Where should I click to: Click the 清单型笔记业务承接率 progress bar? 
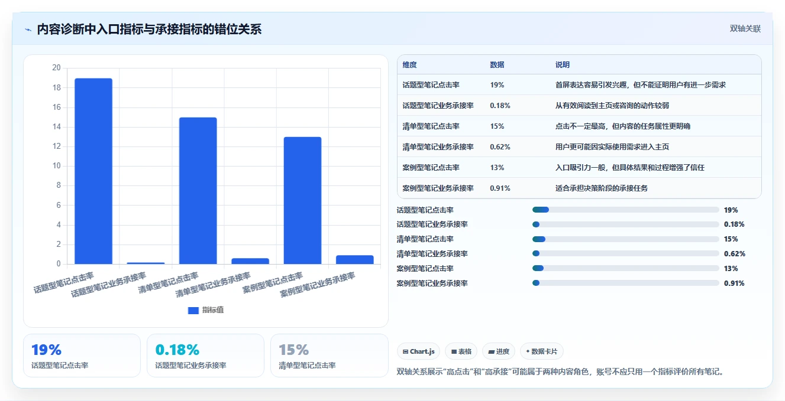click(x=626, y=254)
